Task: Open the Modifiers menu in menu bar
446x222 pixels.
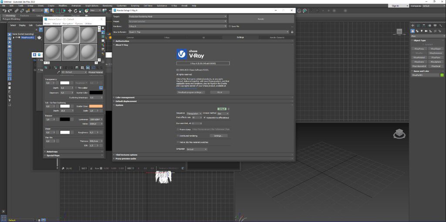Action: point(63,5)
